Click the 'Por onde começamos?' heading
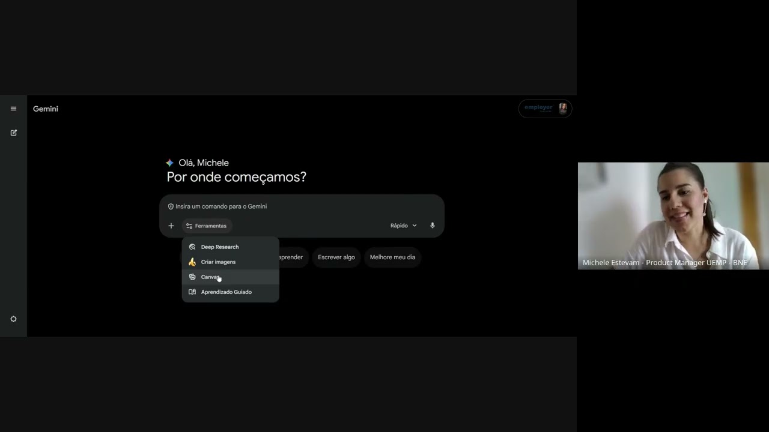This screenshot has width=769, height=432. [237, 177]
